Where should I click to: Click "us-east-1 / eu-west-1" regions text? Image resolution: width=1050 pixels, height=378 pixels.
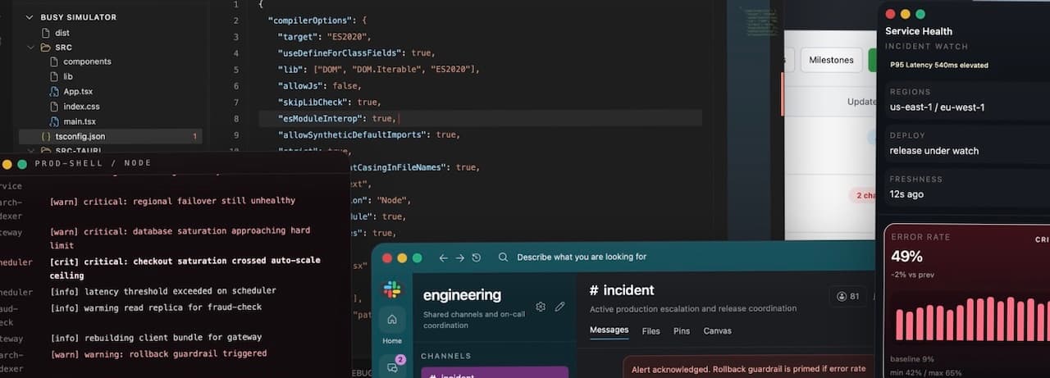point(937,107)
